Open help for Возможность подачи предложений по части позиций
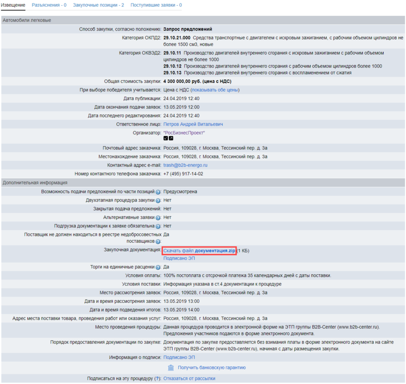This screenshot has height=384, width=406. point(158,192)
